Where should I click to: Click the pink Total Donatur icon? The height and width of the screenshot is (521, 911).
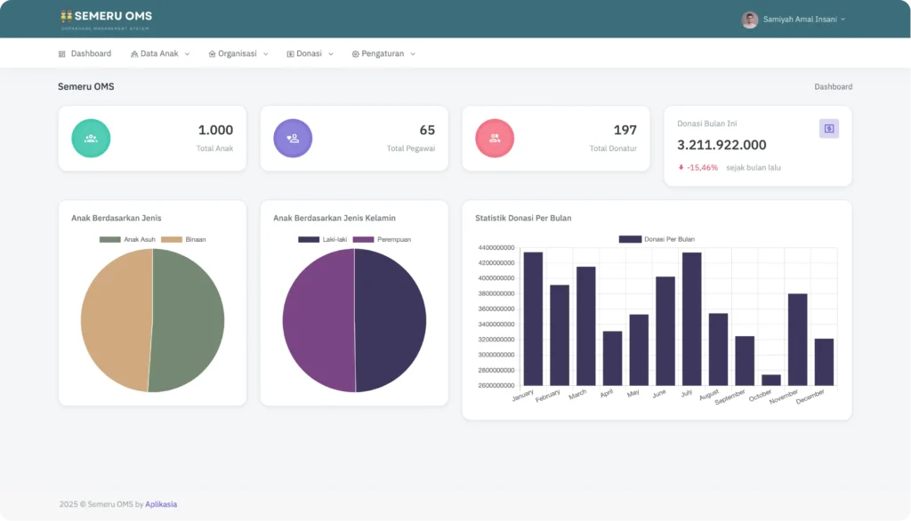pos(495,139)
